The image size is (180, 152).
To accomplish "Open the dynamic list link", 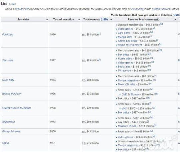I will [22, 9].
